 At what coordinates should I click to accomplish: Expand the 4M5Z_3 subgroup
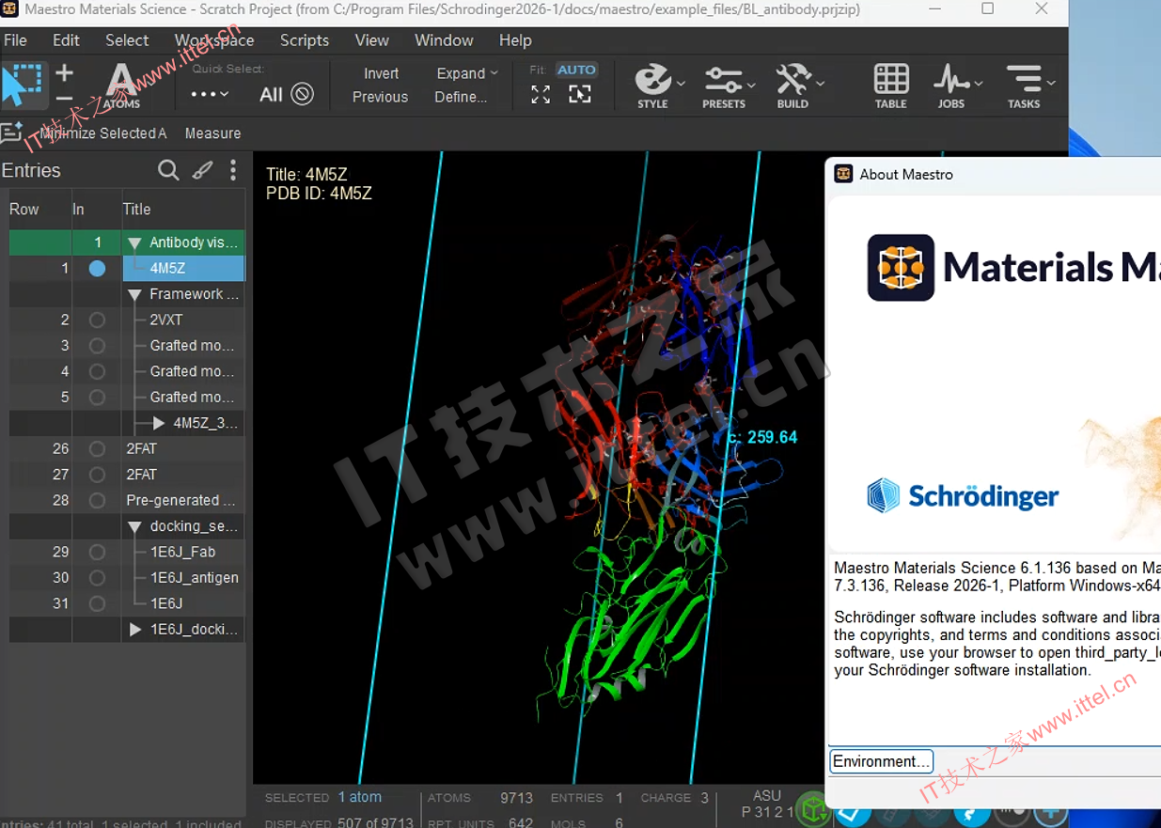tap(159, 423)
